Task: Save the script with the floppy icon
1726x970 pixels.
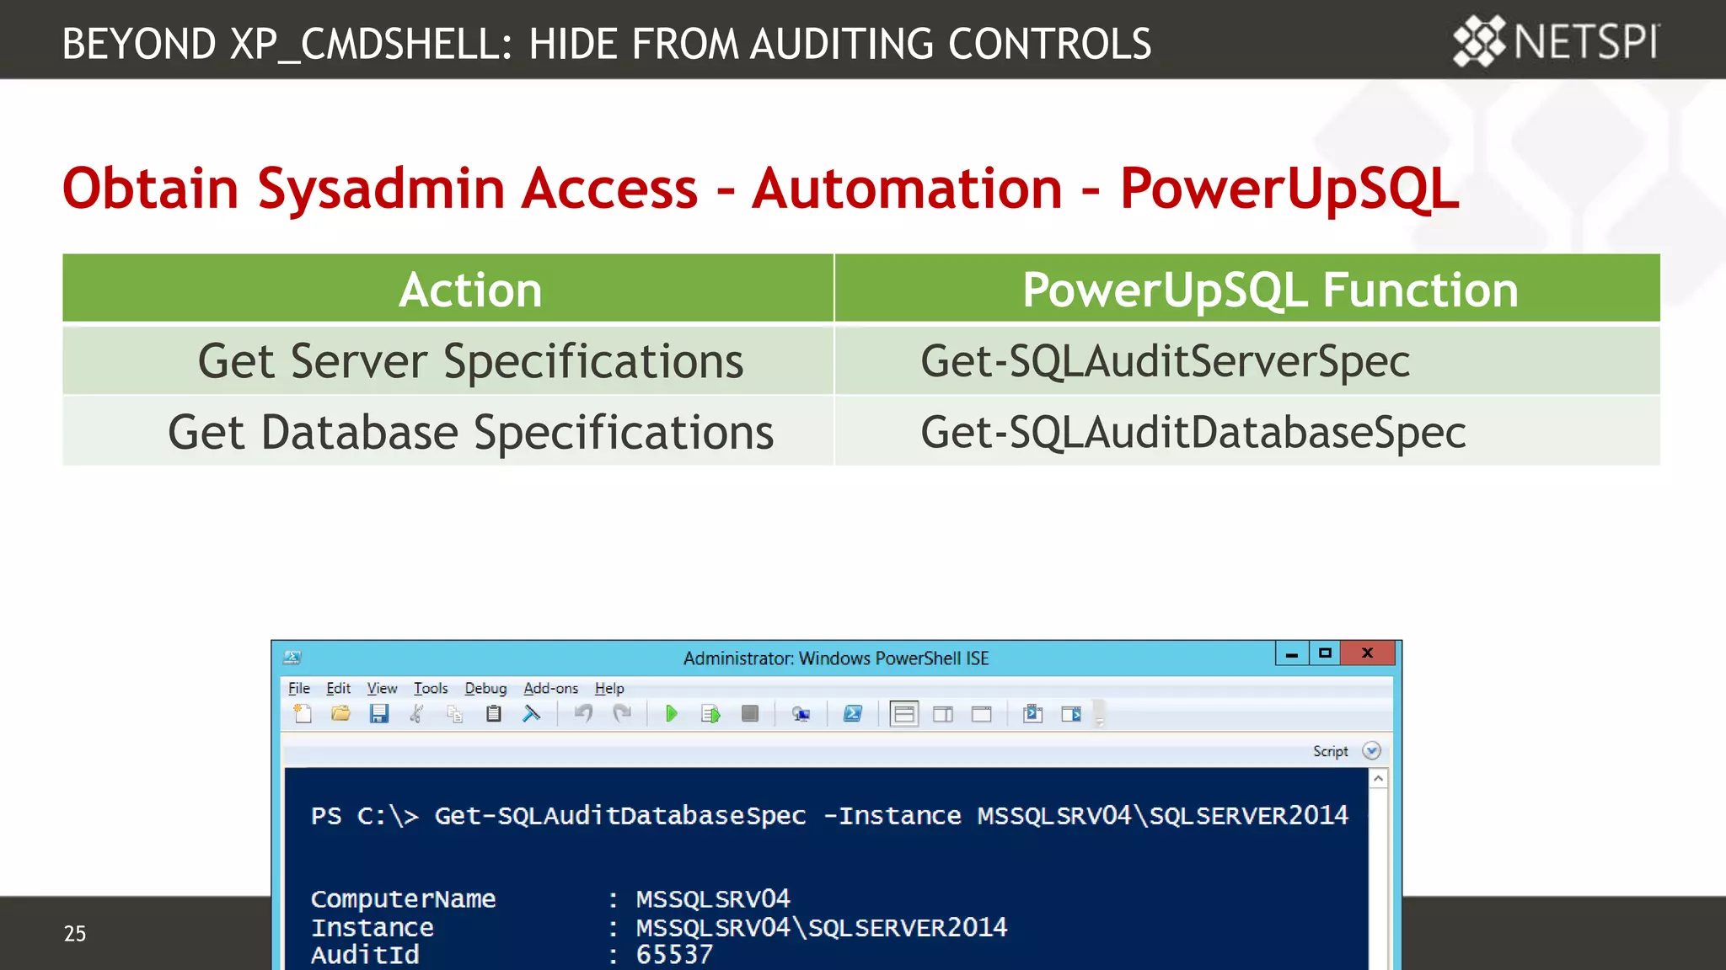Action: [x=379, y=714]
